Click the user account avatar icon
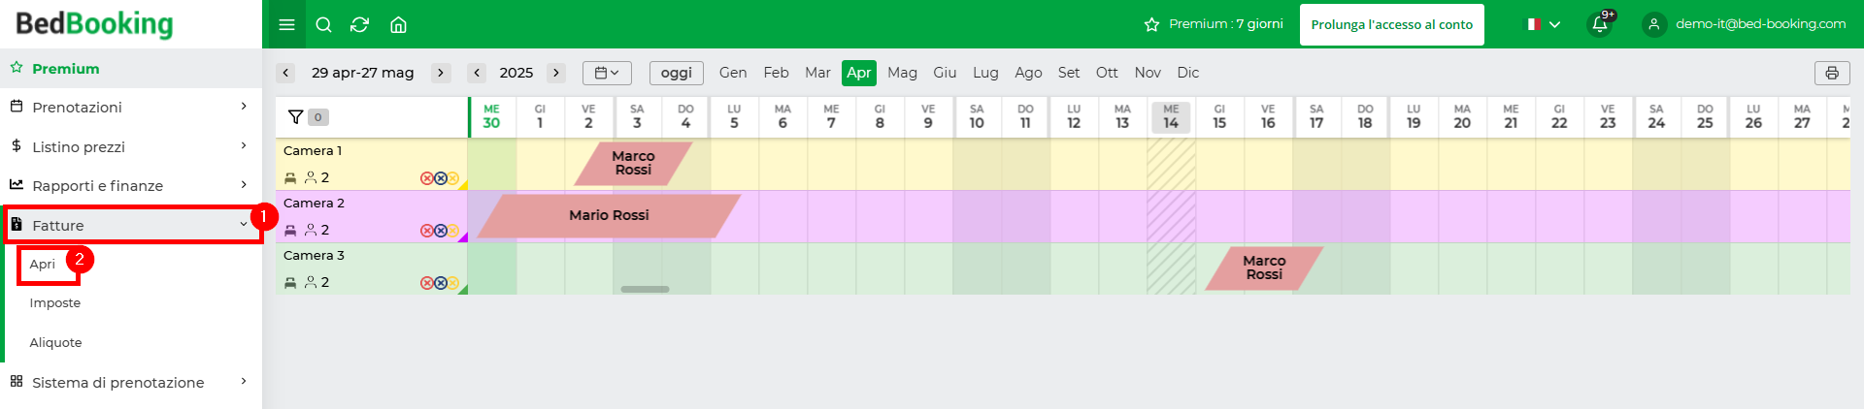 tap(1654, 24)
